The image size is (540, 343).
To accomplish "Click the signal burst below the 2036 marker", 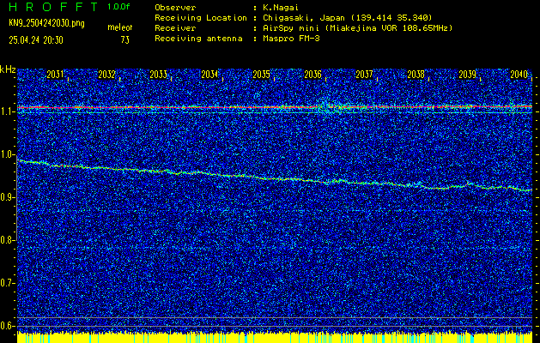I will click(327, 107).
